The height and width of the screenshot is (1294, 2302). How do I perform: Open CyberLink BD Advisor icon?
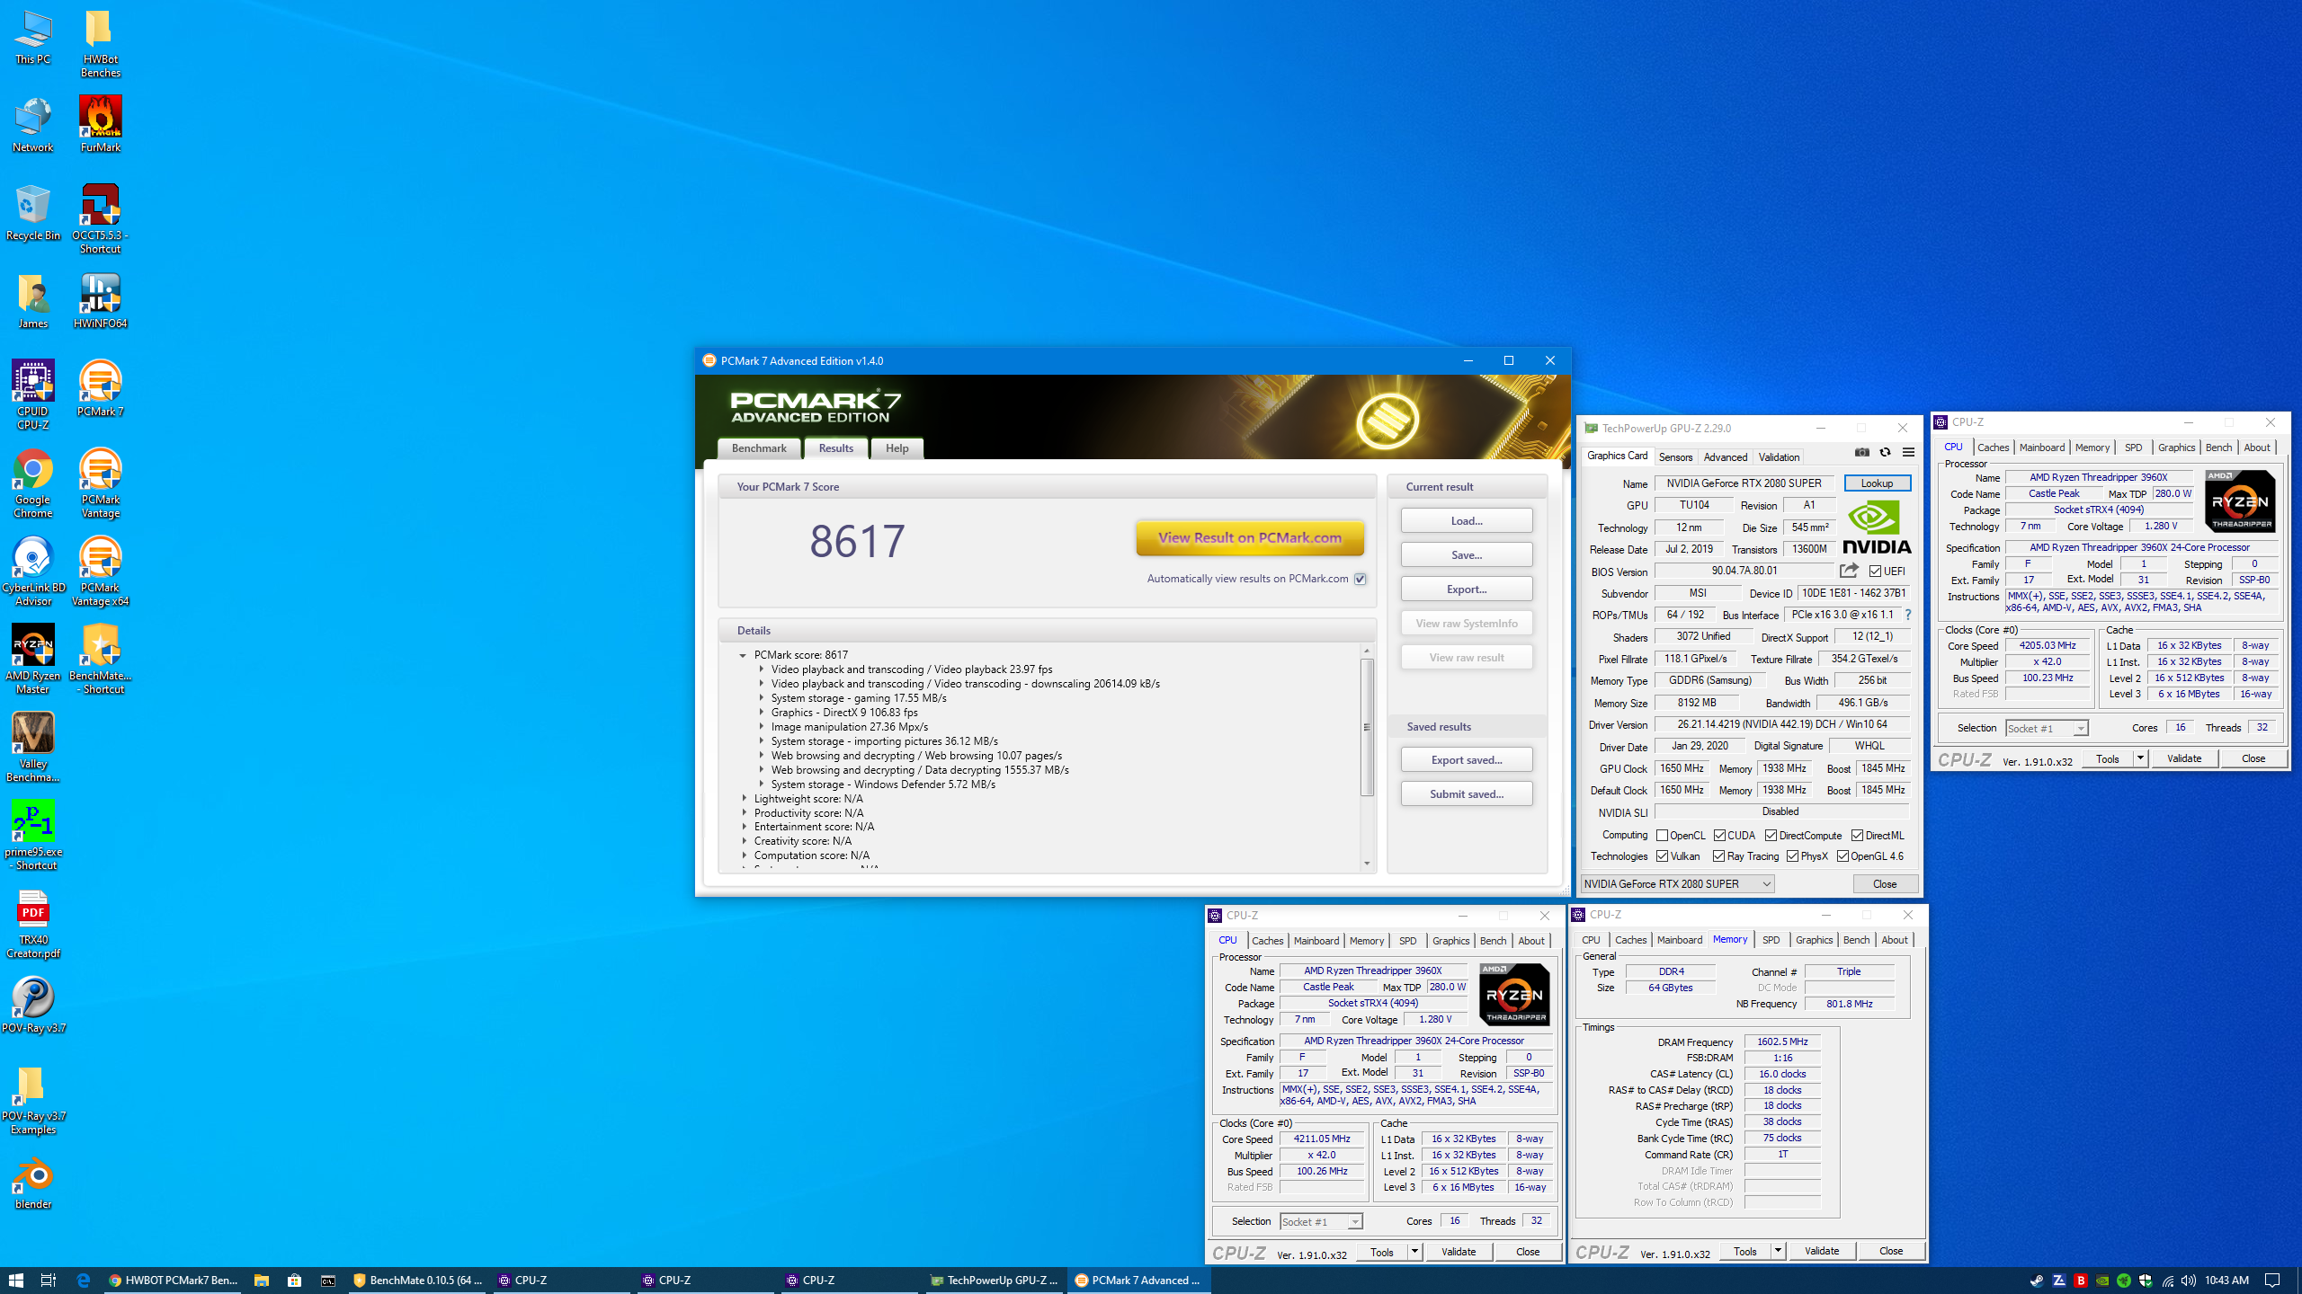[32, 572]
